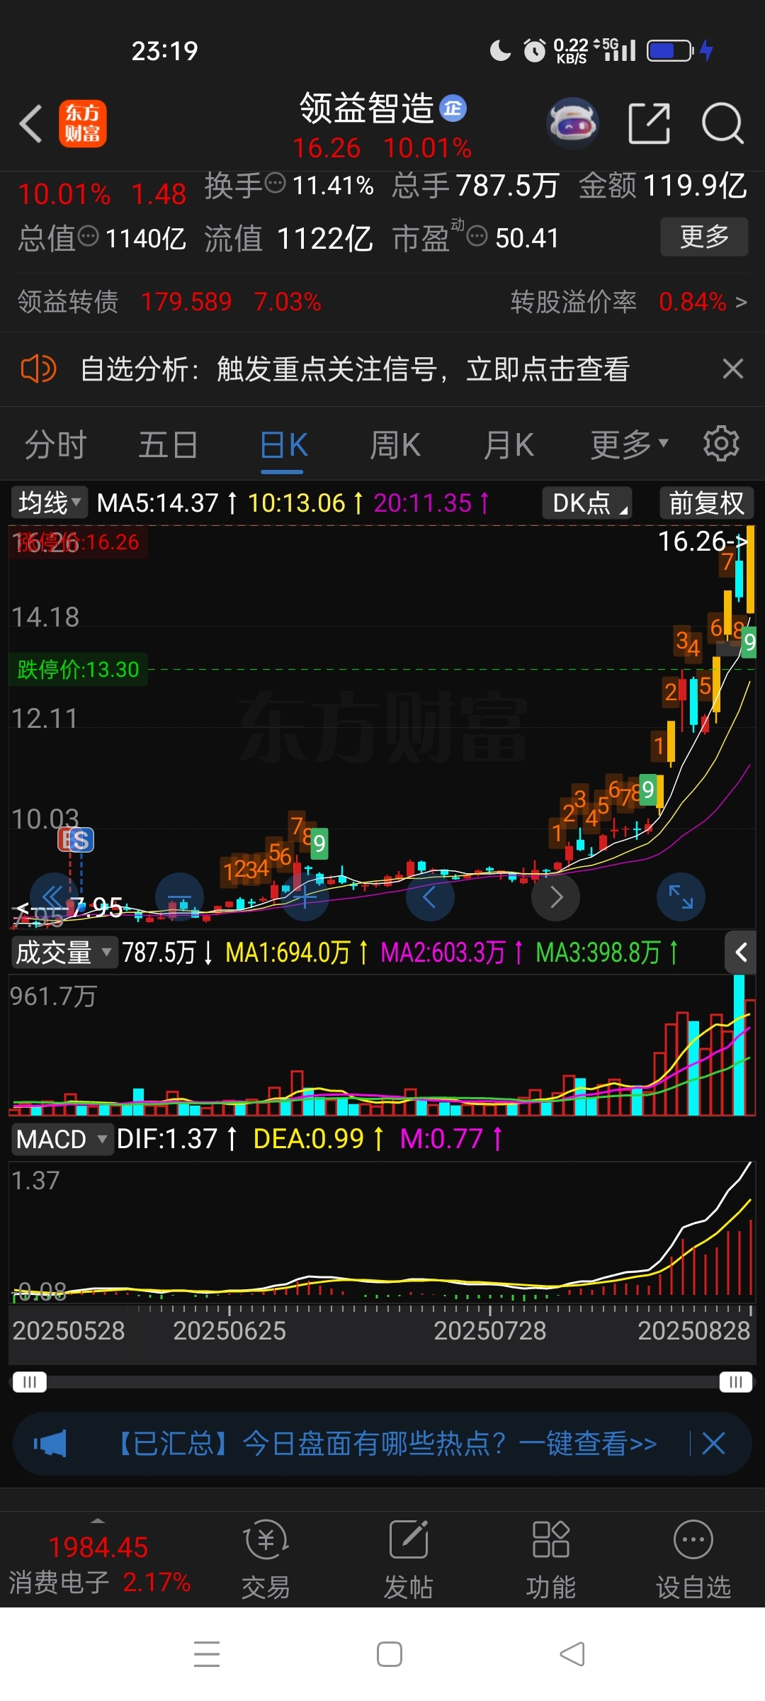Viewport: 765px width, 1701px height.
Task: Open the 成交量 indicator dropdown
Action: pos(64,953)
